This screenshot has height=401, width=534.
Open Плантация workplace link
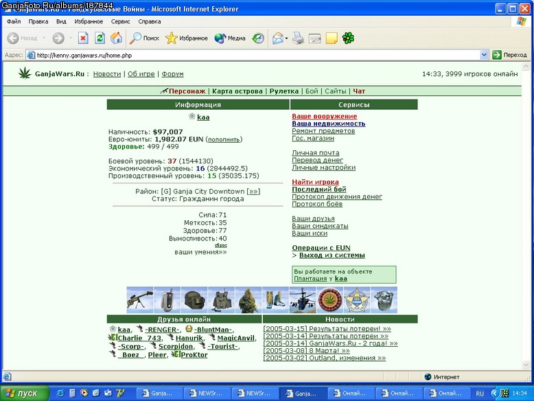coord(310,278)
